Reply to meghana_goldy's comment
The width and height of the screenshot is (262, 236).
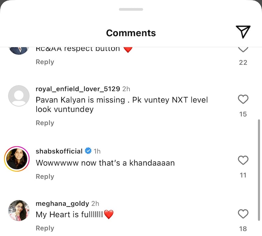pos(45,228)
